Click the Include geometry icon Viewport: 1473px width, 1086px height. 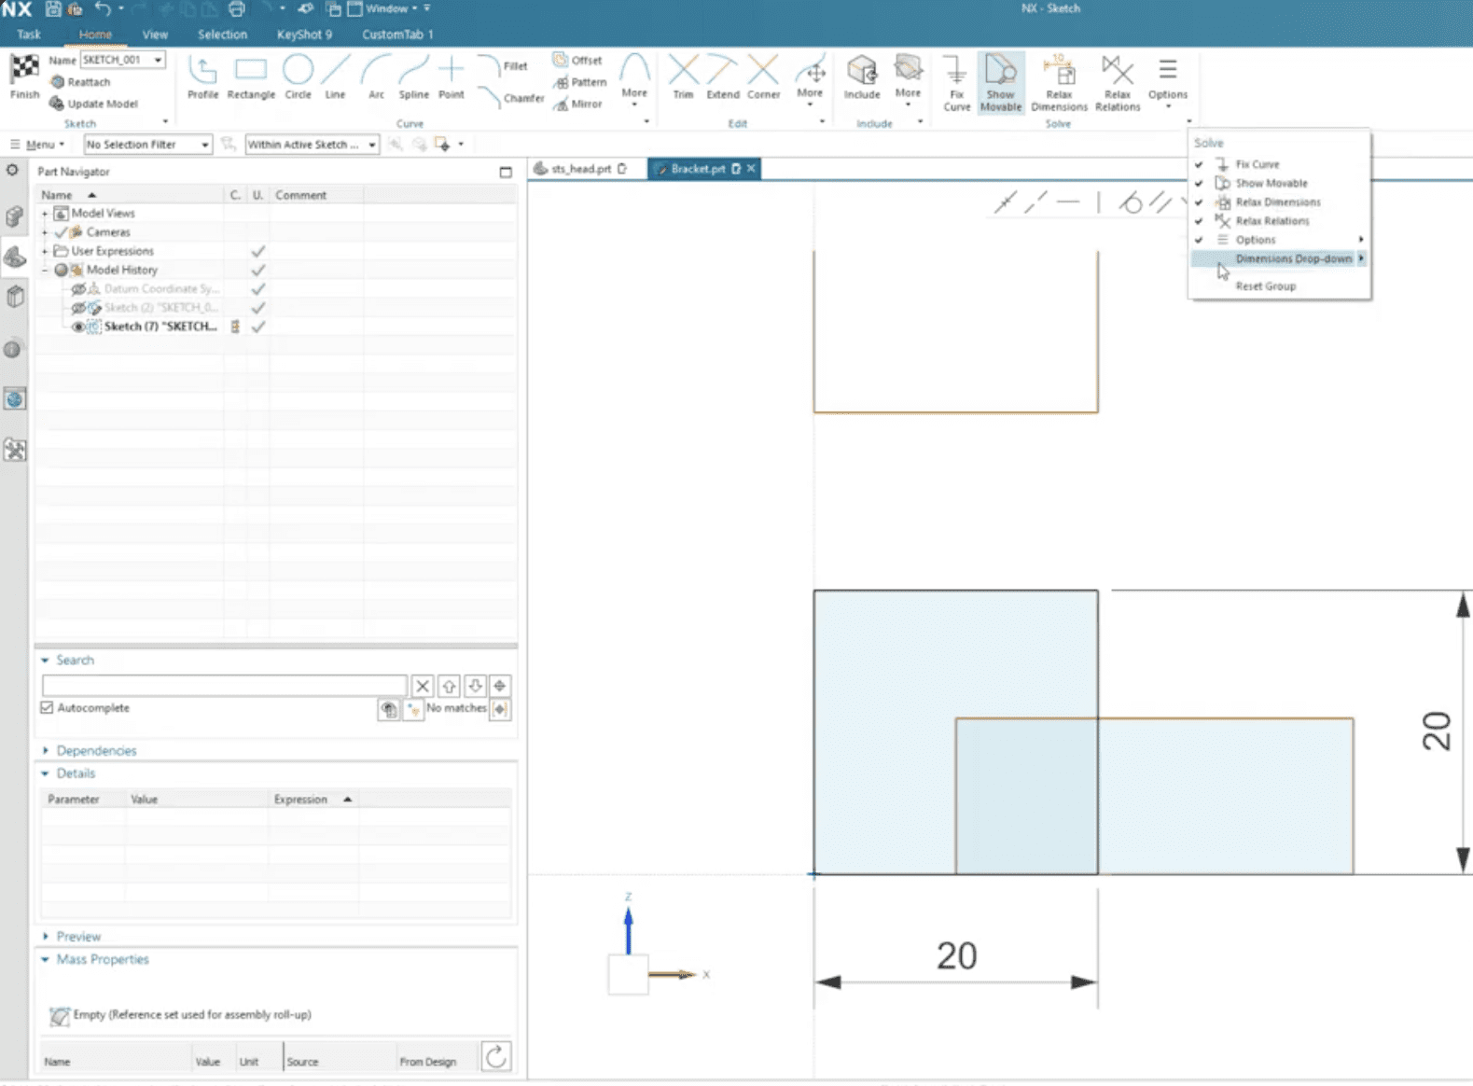pyautogui.click(x=862, y=77)
